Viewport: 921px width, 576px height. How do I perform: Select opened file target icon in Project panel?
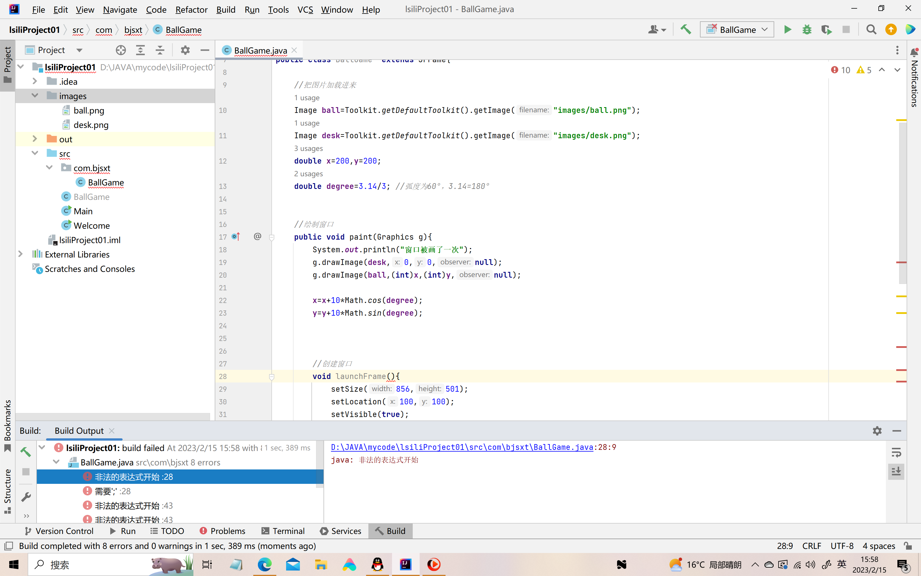[x=121, y=50]
